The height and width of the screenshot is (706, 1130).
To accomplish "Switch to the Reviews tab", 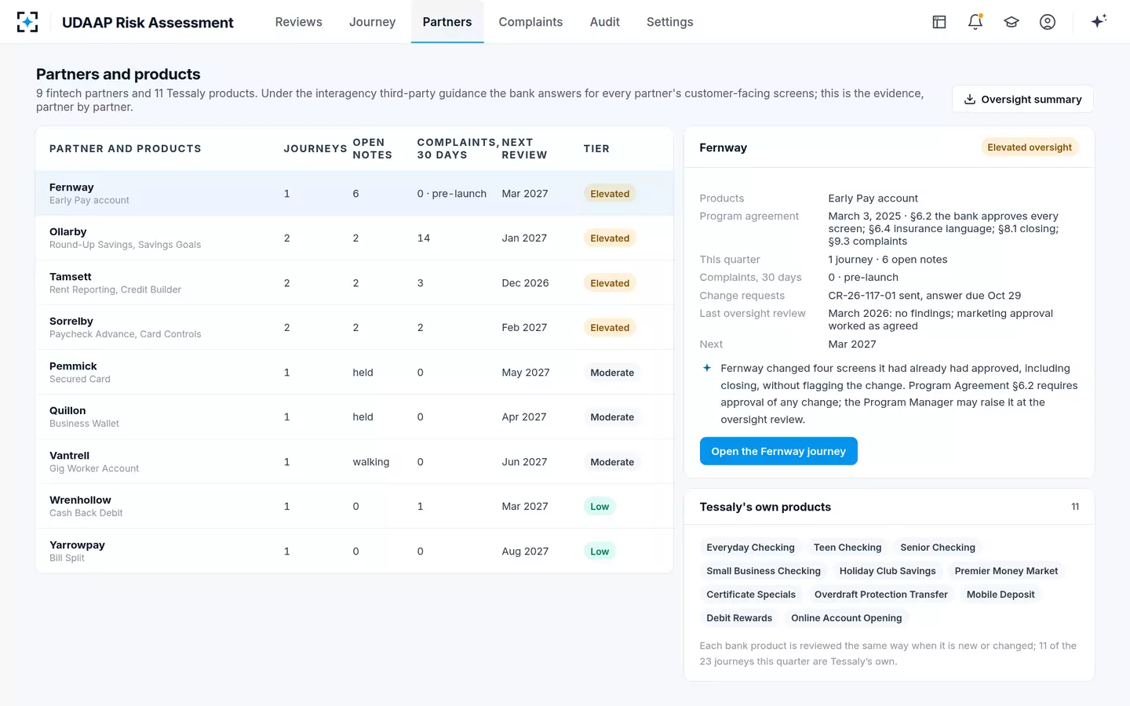I will click(x=298, y=22).
